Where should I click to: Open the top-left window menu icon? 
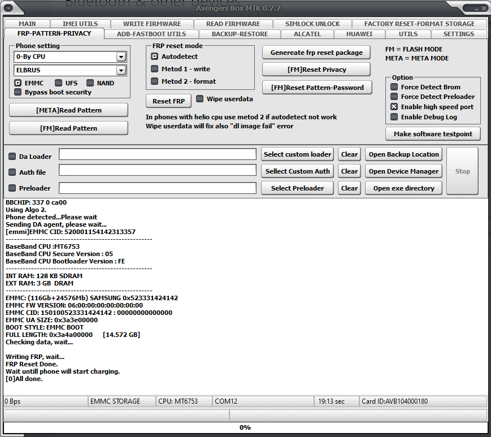[x=8, y=7]
